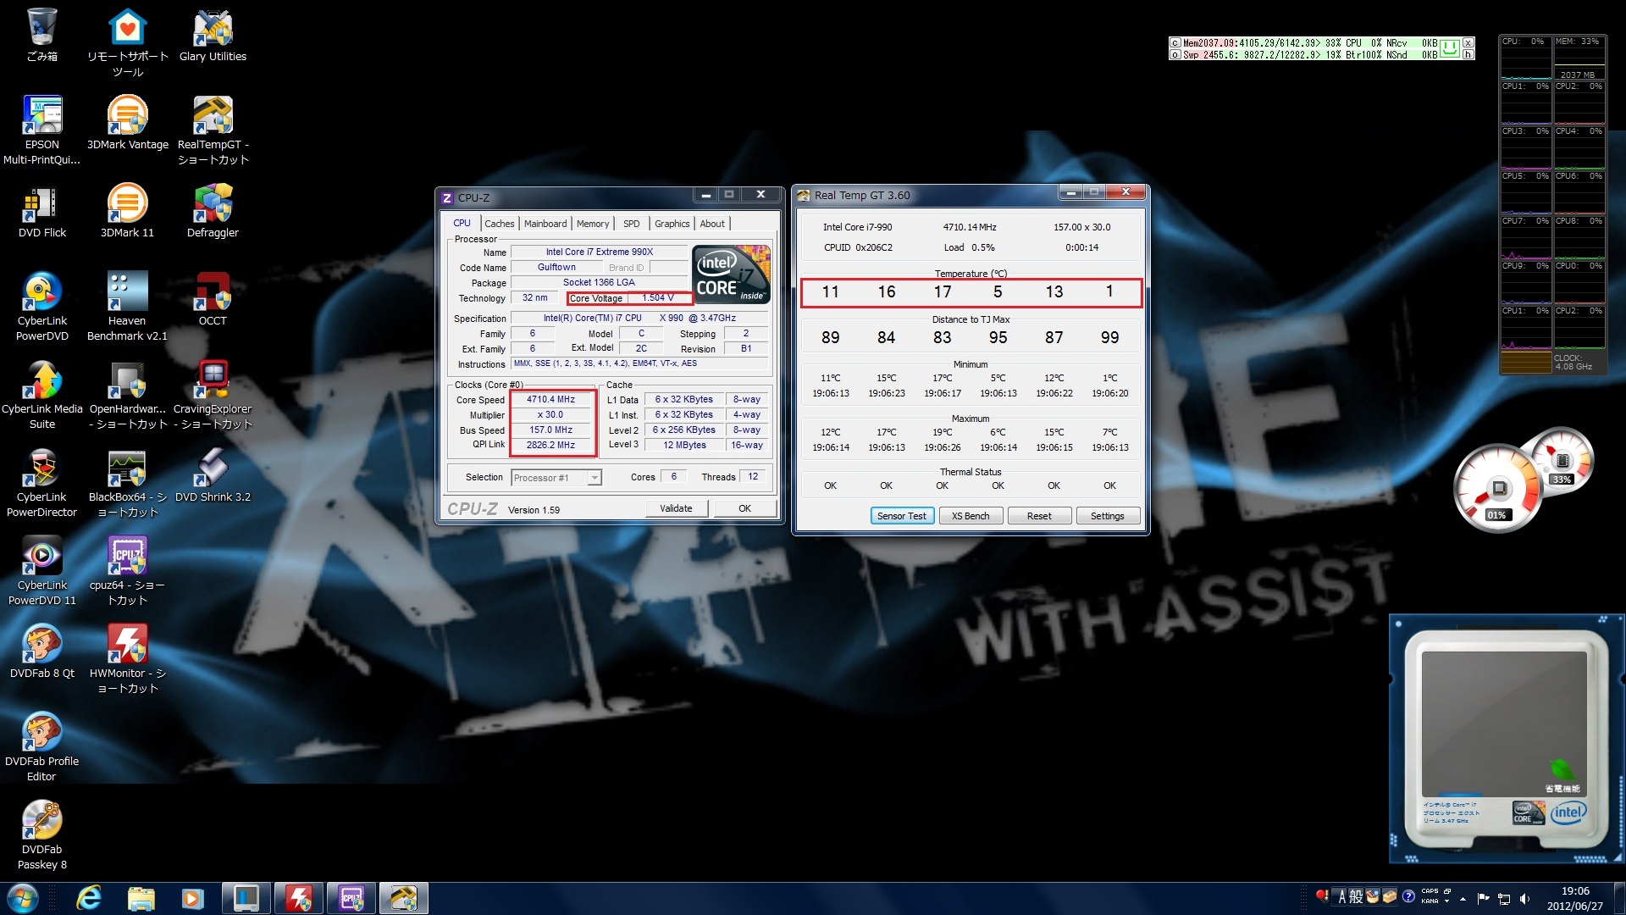Click the Validate button in CPU-Z
The image size is (1626, 915).
[675, 508]
